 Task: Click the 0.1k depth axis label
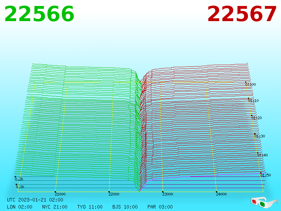pos(20,187)
